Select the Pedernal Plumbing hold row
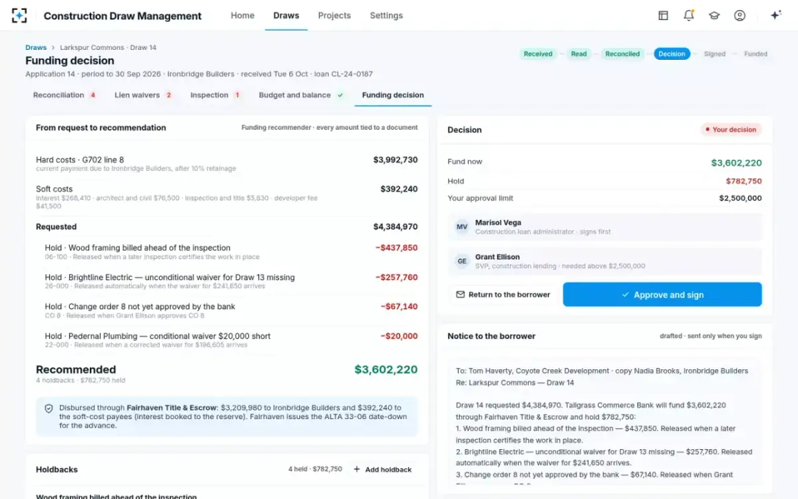 (x=227, y=340)
